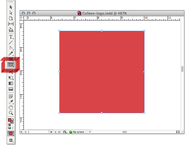The width and height of the screenshot is (185, 145).
Task: Select the Zoom magnifier tool
Action: [11, 113]
